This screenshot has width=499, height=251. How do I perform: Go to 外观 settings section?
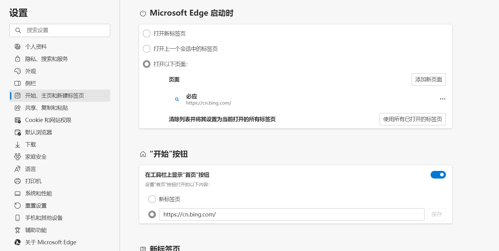point(60,71)
